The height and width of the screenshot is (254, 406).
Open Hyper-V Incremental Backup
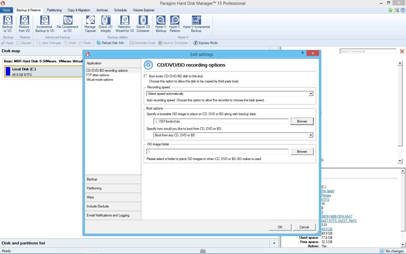[196, 24]
